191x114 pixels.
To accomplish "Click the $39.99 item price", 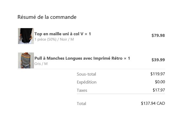I will (158, 60).
